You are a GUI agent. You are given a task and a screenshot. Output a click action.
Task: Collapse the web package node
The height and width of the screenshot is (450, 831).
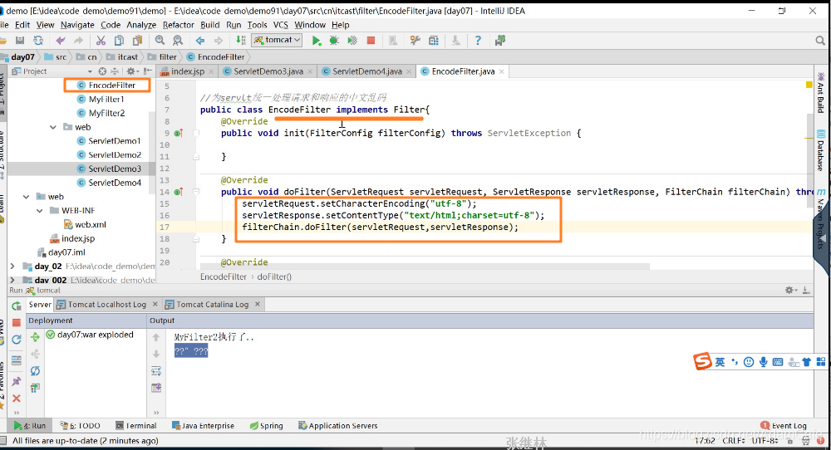click(53, 127)
